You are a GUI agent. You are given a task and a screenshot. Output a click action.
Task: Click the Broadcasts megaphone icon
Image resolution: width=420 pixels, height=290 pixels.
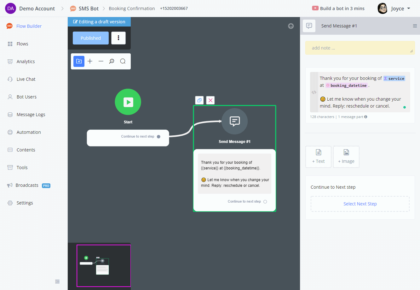coord(10,185)
